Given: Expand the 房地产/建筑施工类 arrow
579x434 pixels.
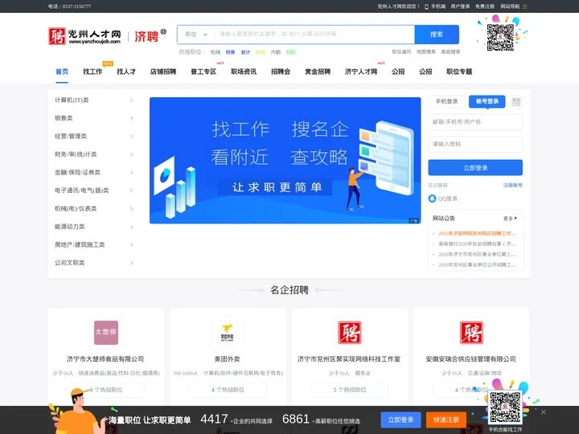Looking at the screenshot, I should 131,245.
